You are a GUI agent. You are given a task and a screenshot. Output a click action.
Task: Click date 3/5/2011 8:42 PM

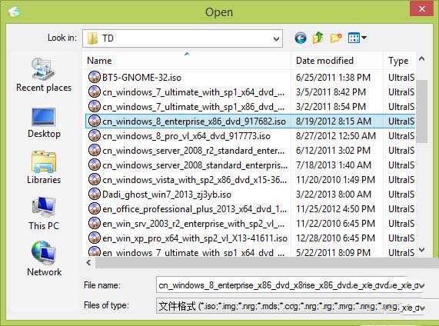[331, 91]
